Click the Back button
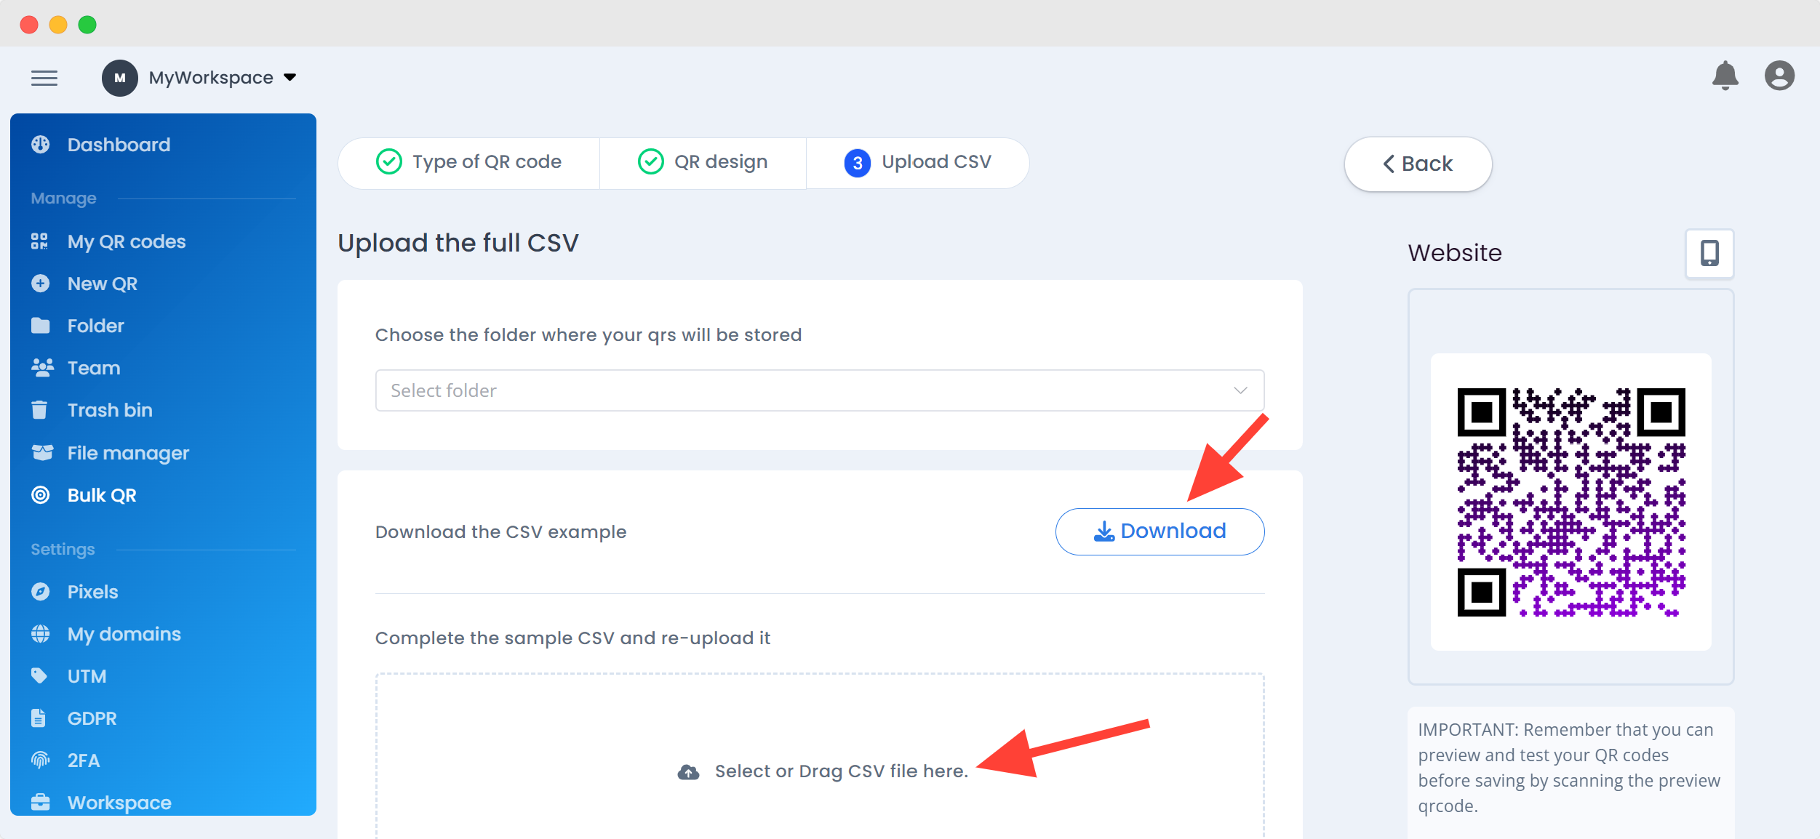The width and height of the screenshot is (1820, 839). click(x=1417, y=164)
